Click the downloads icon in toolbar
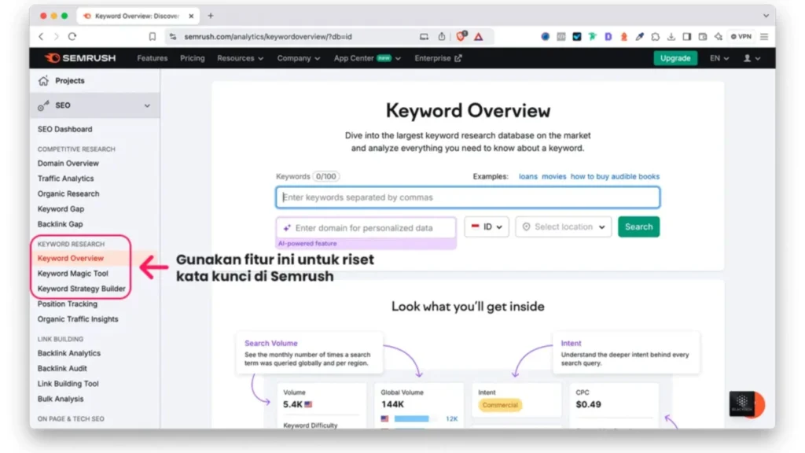 [671, 36]
